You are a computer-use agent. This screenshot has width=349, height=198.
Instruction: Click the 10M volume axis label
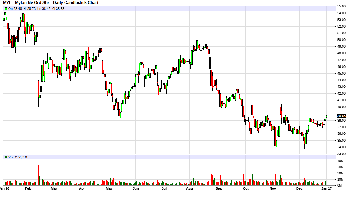(x=340, y=179)
